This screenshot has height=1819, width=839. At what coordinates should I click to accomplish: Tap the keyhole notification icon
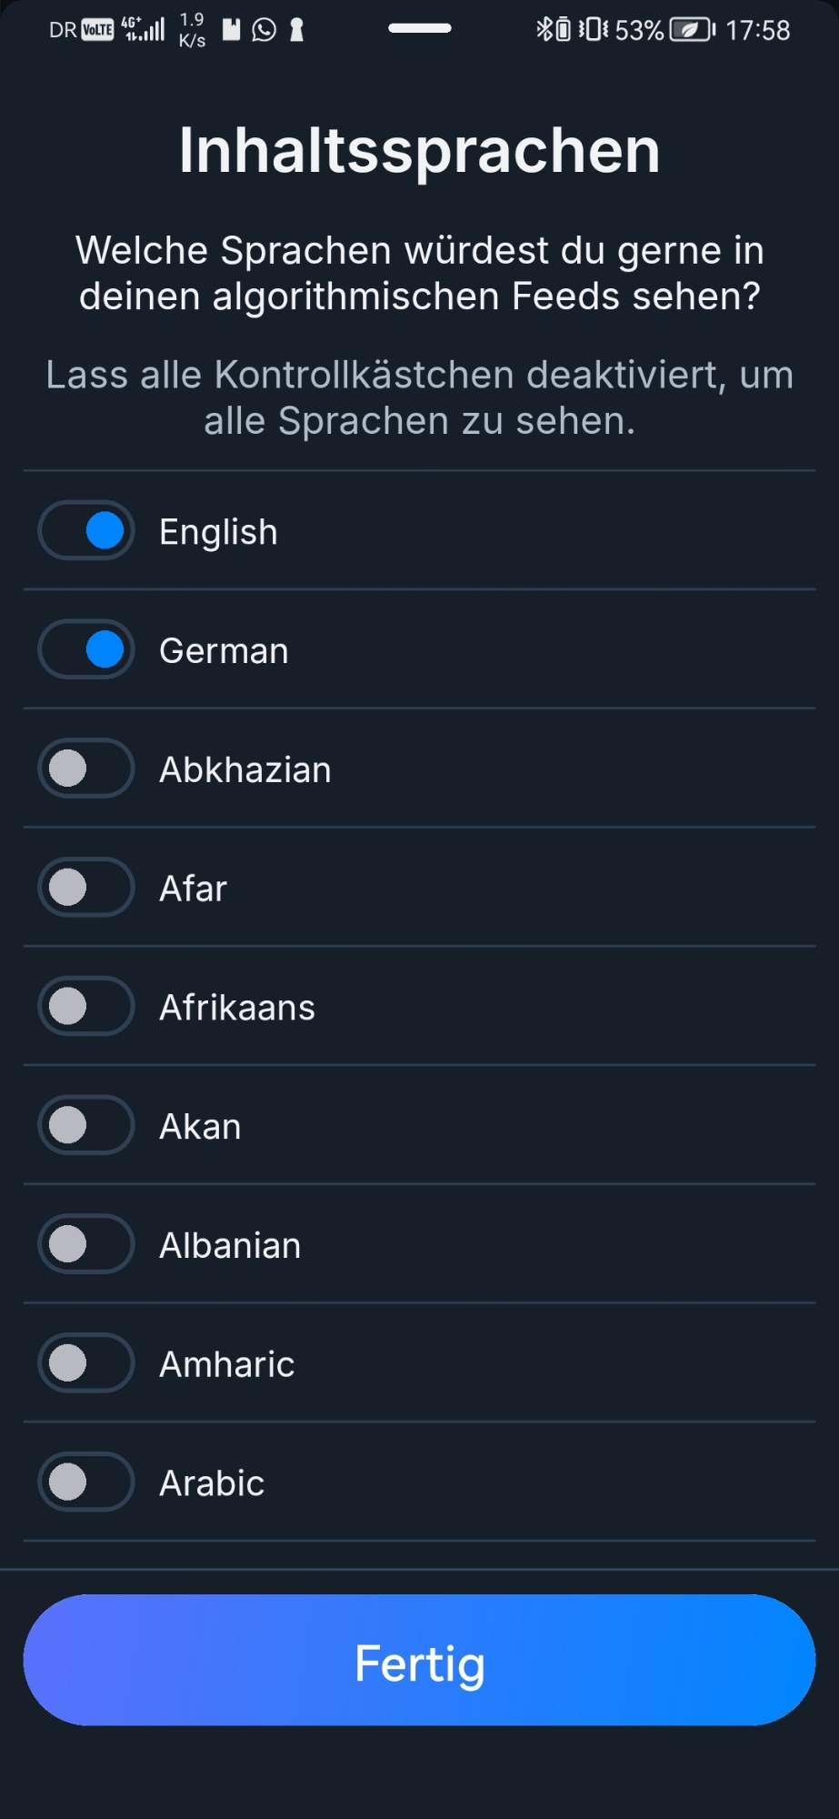[x=296, y=30]
